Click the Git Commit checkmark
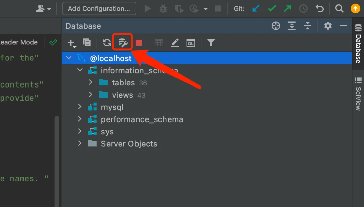The image size is (364, 207). pyautogui.click(x=272, y=9)
